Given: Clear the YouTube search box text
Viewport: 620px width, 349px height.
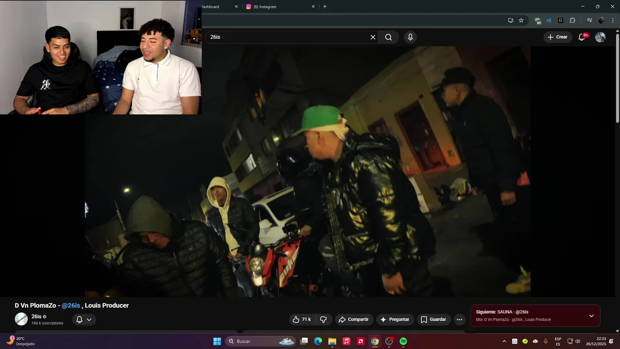Looking at the screenshot, I should [x=373, y=37].
